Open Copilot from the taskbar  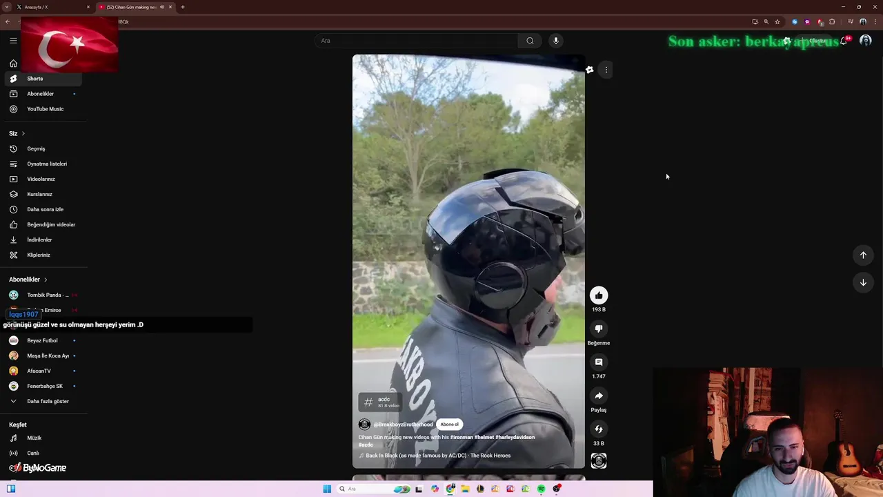pyautogui.click(x=435, y=489)
